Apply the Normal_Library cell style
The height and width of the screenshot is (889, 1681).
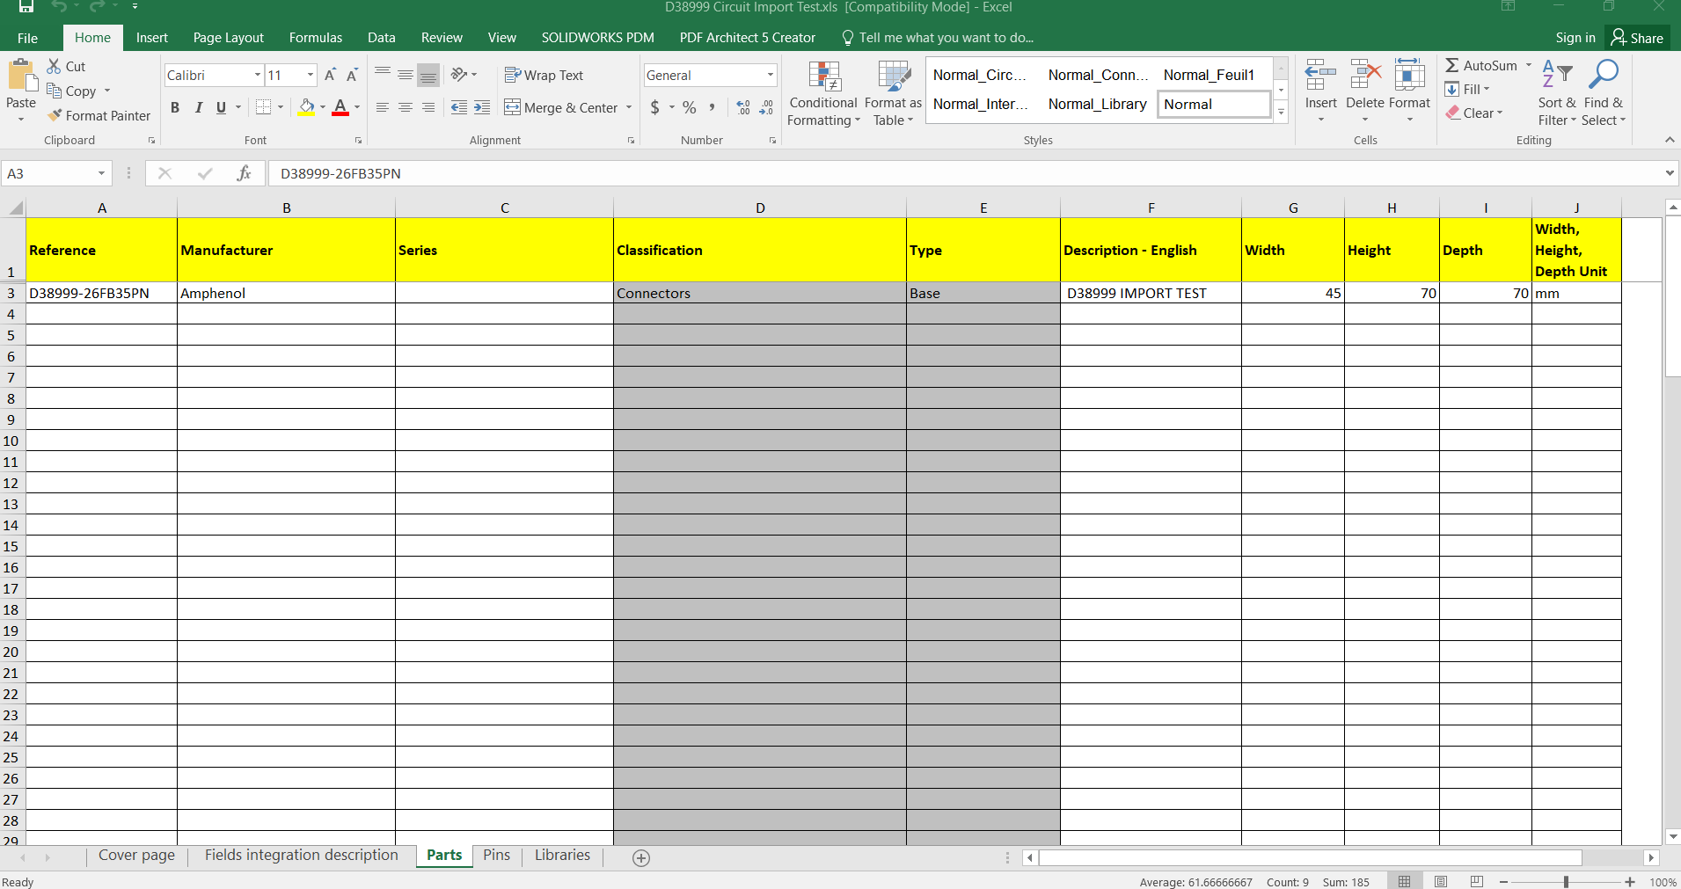tap(1097, 104)
